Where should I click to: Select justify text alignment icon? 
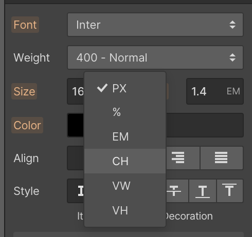[x=221, y=157]
